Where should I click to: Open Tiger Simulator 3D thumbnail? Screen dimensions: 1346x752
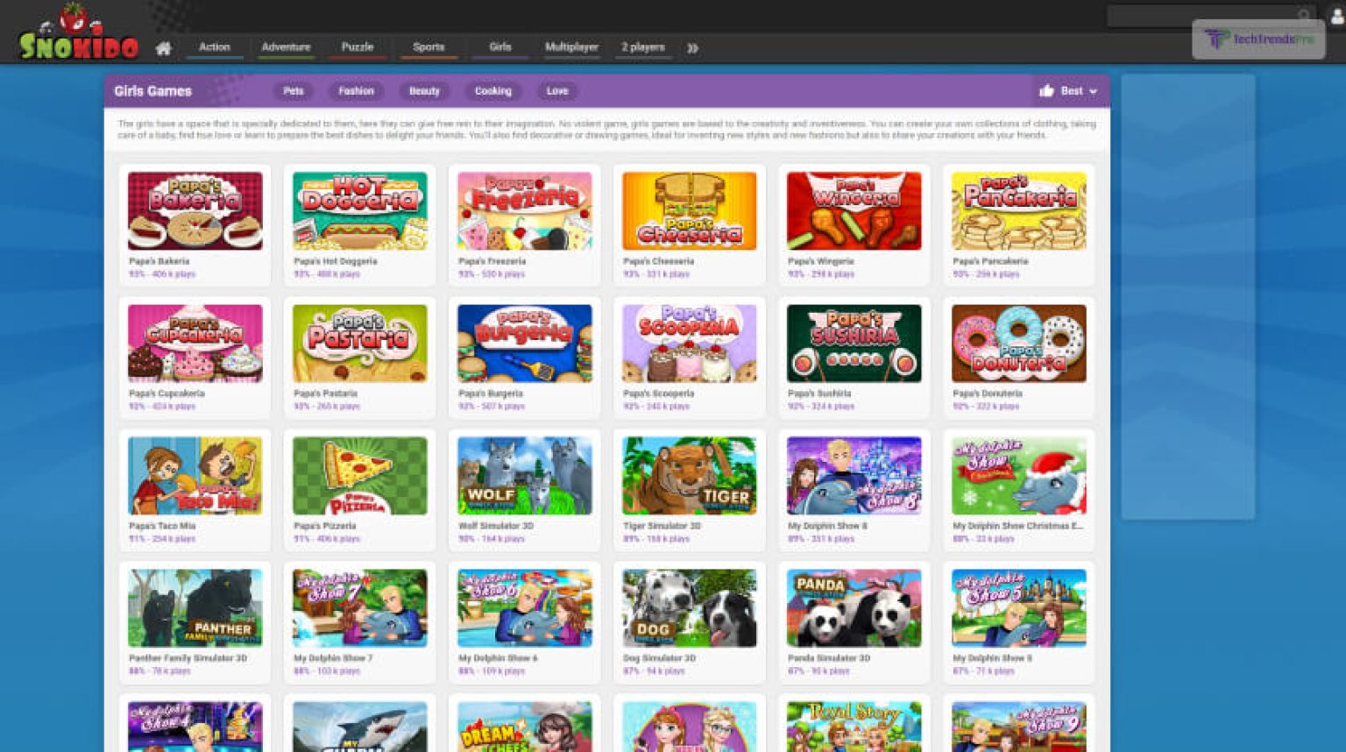[x=689, y=475]
